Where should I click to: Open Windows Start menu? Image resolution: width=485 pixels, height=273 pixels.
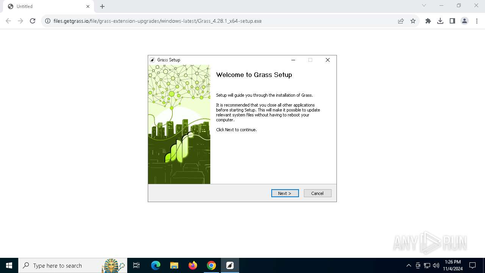click(9, 265)
